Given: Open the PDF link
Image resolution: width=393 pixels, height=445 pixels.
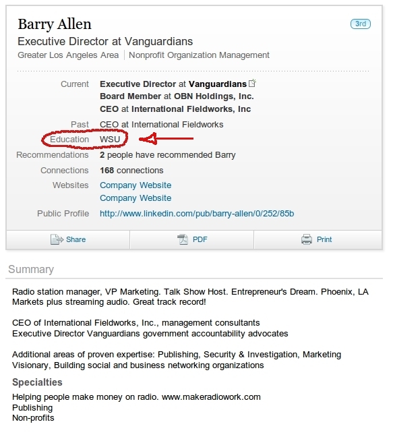Looking at the screenshot, I should pos(200,239).
